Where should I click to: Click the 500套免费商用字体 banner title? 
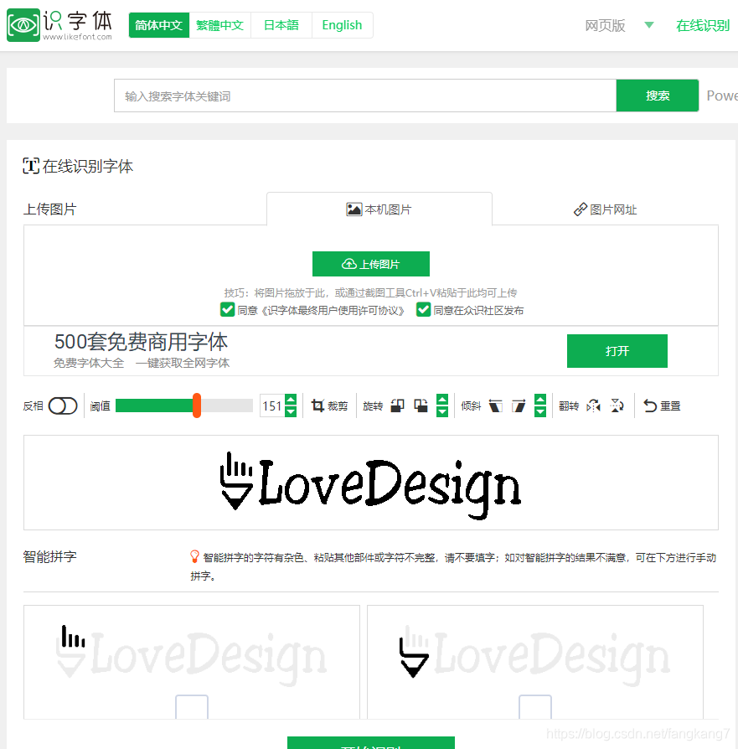(x=141, y=342)
